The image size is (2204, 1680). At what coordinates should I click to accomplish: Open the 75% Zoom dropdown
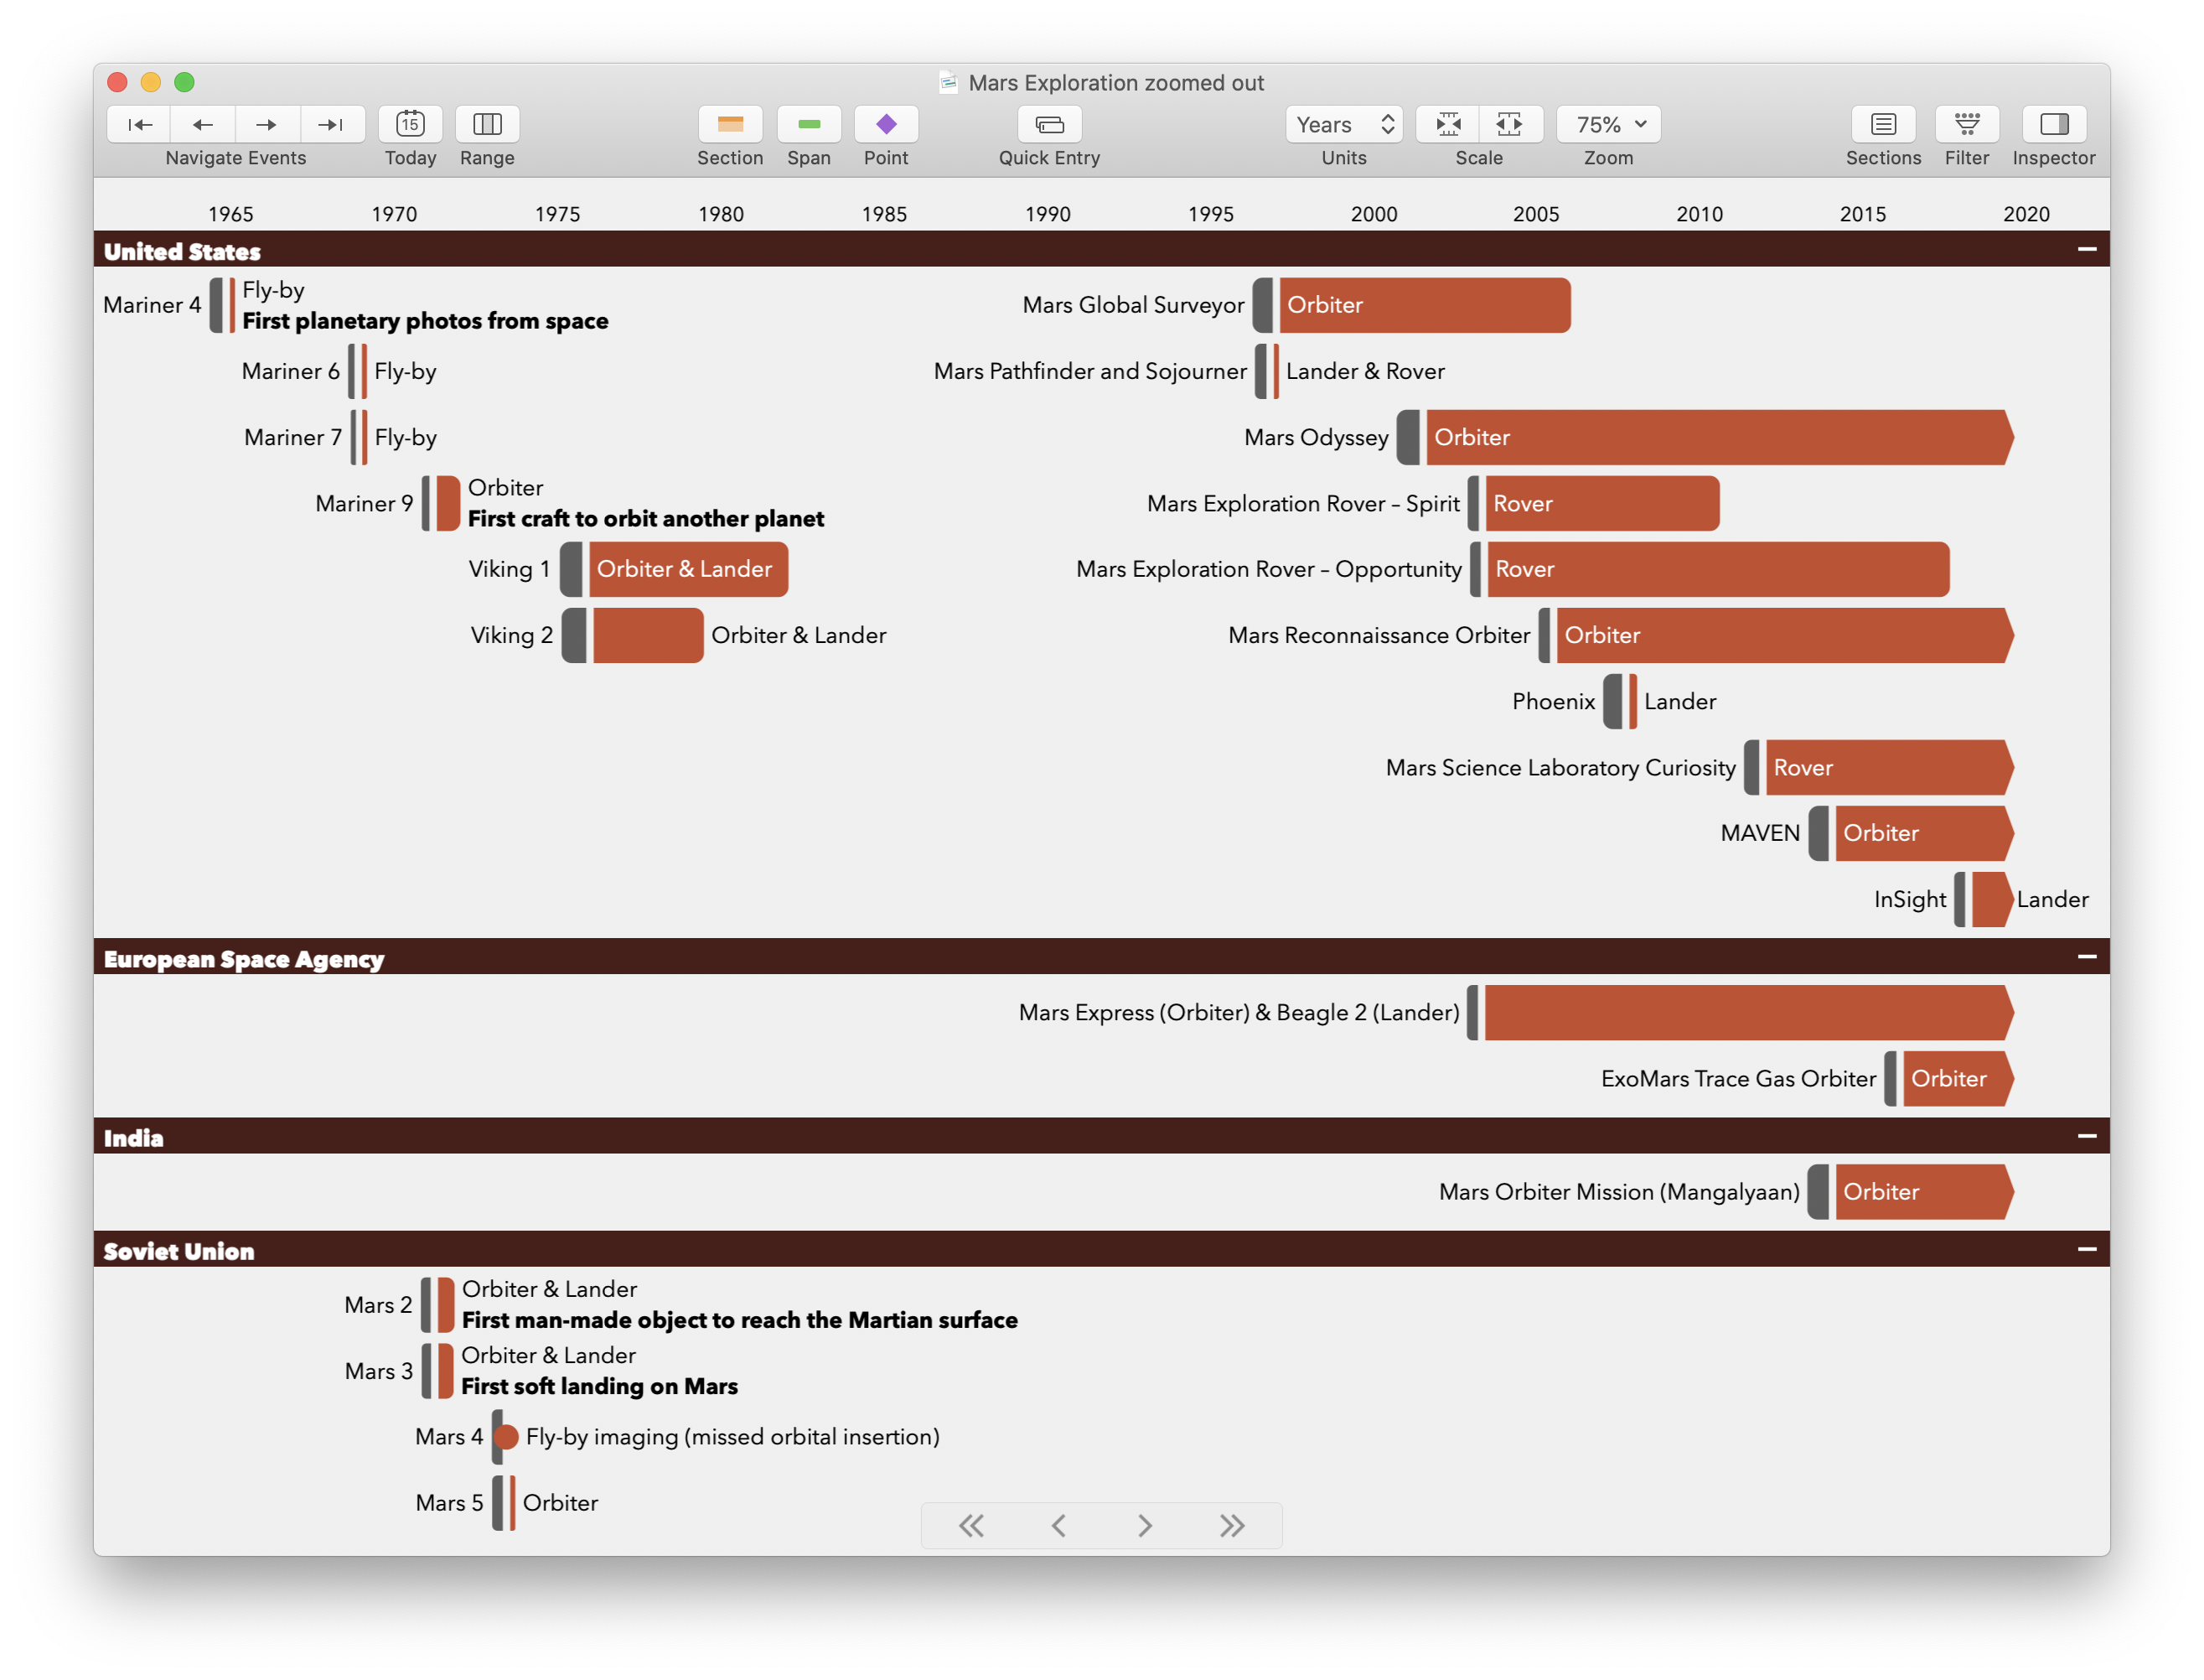pos(1608,124)
